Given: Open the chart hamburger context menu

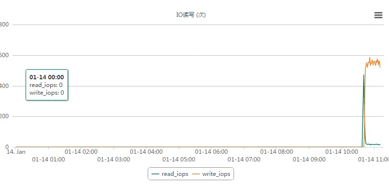Looking at the screenshot, I should point(378,15).
